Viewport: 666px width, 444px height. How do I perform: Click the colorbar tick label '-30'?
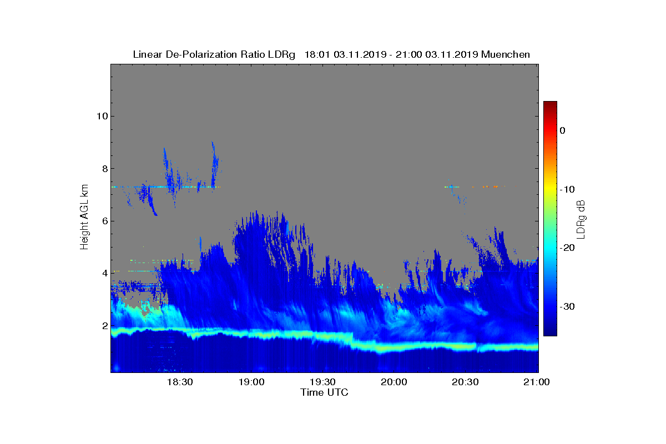(x=567, y=306)
